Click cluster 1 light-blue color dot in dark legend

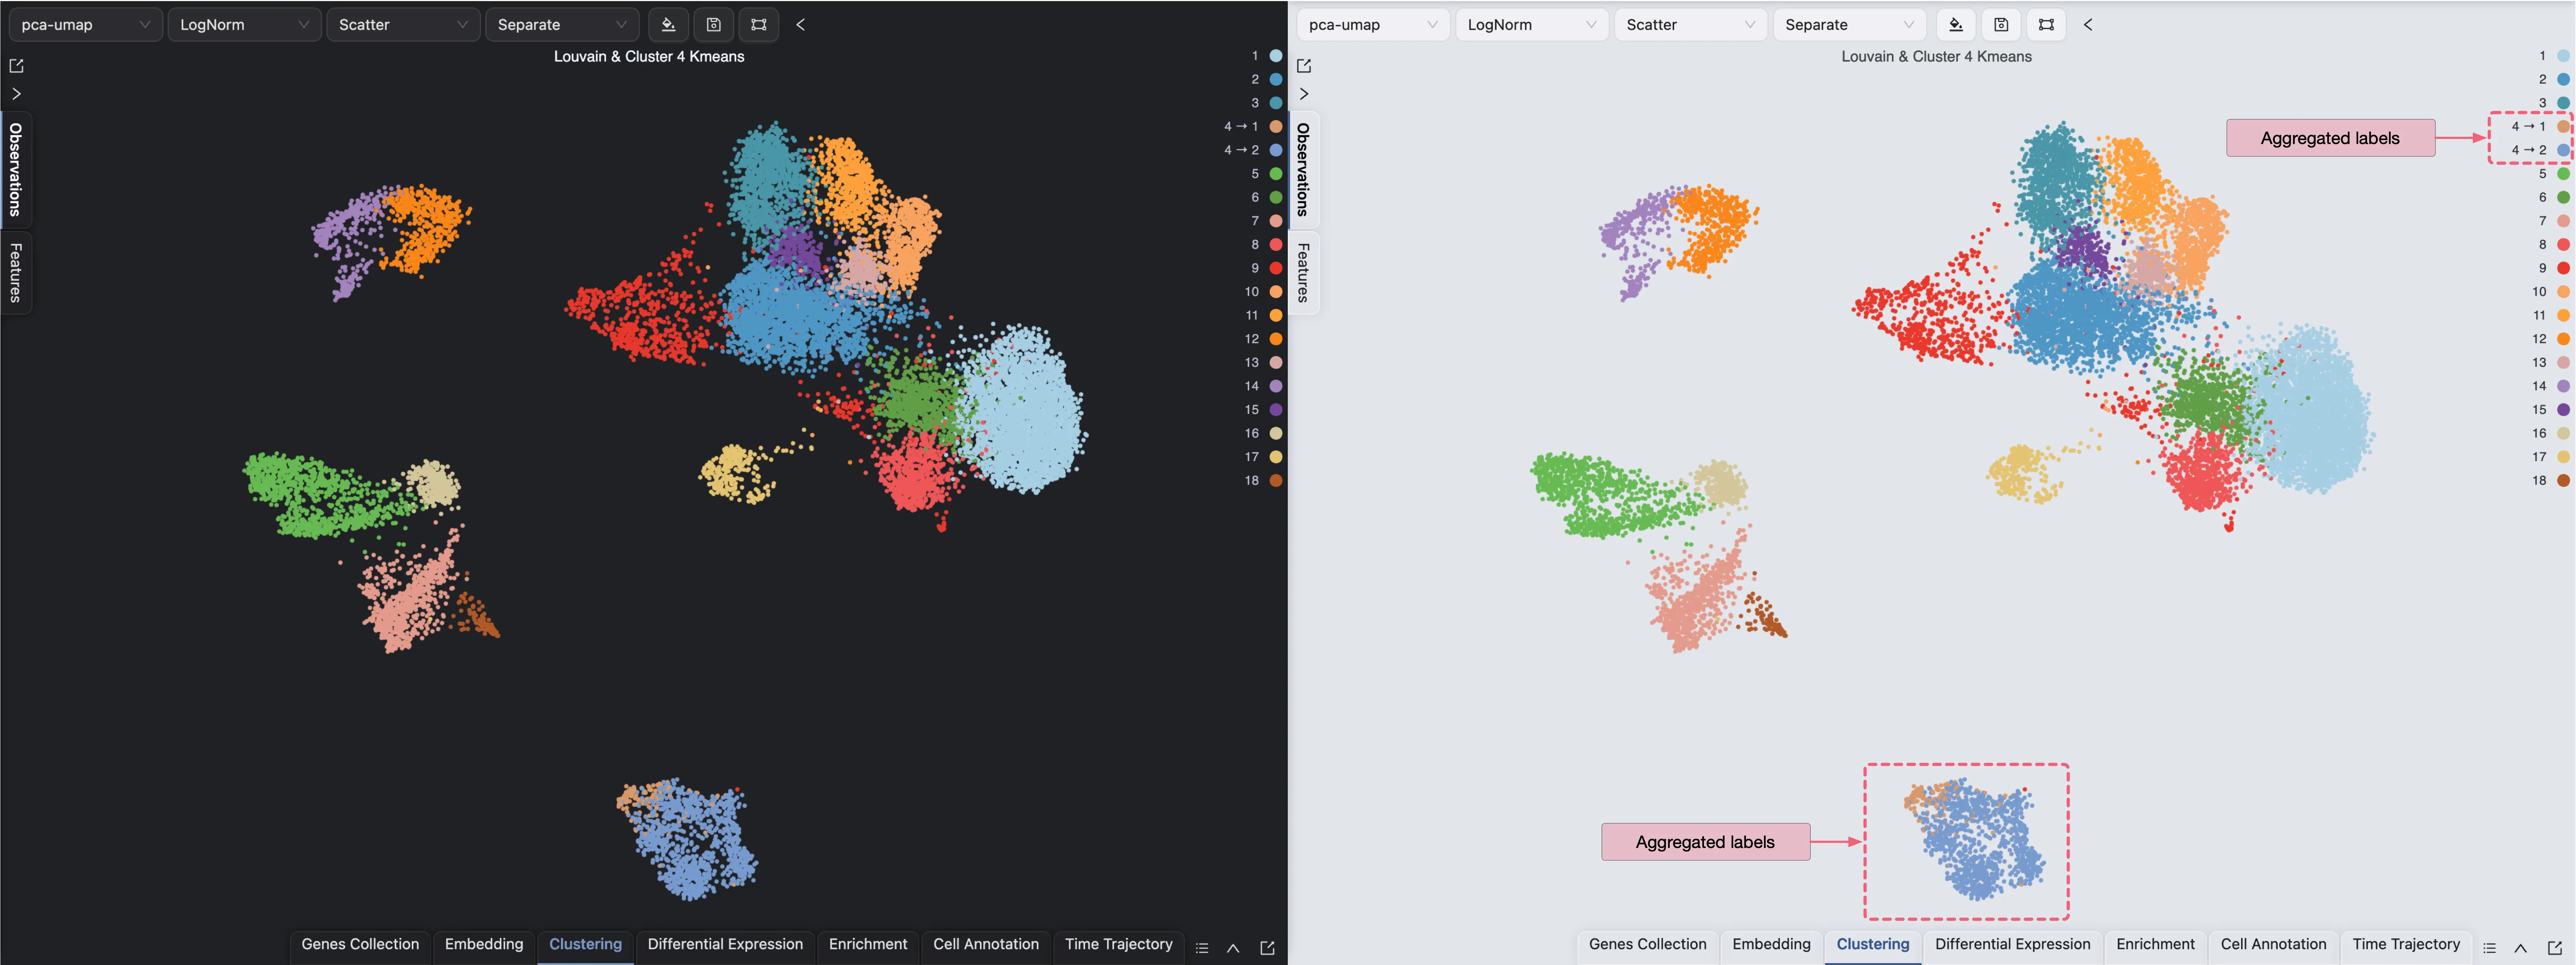1276,56
